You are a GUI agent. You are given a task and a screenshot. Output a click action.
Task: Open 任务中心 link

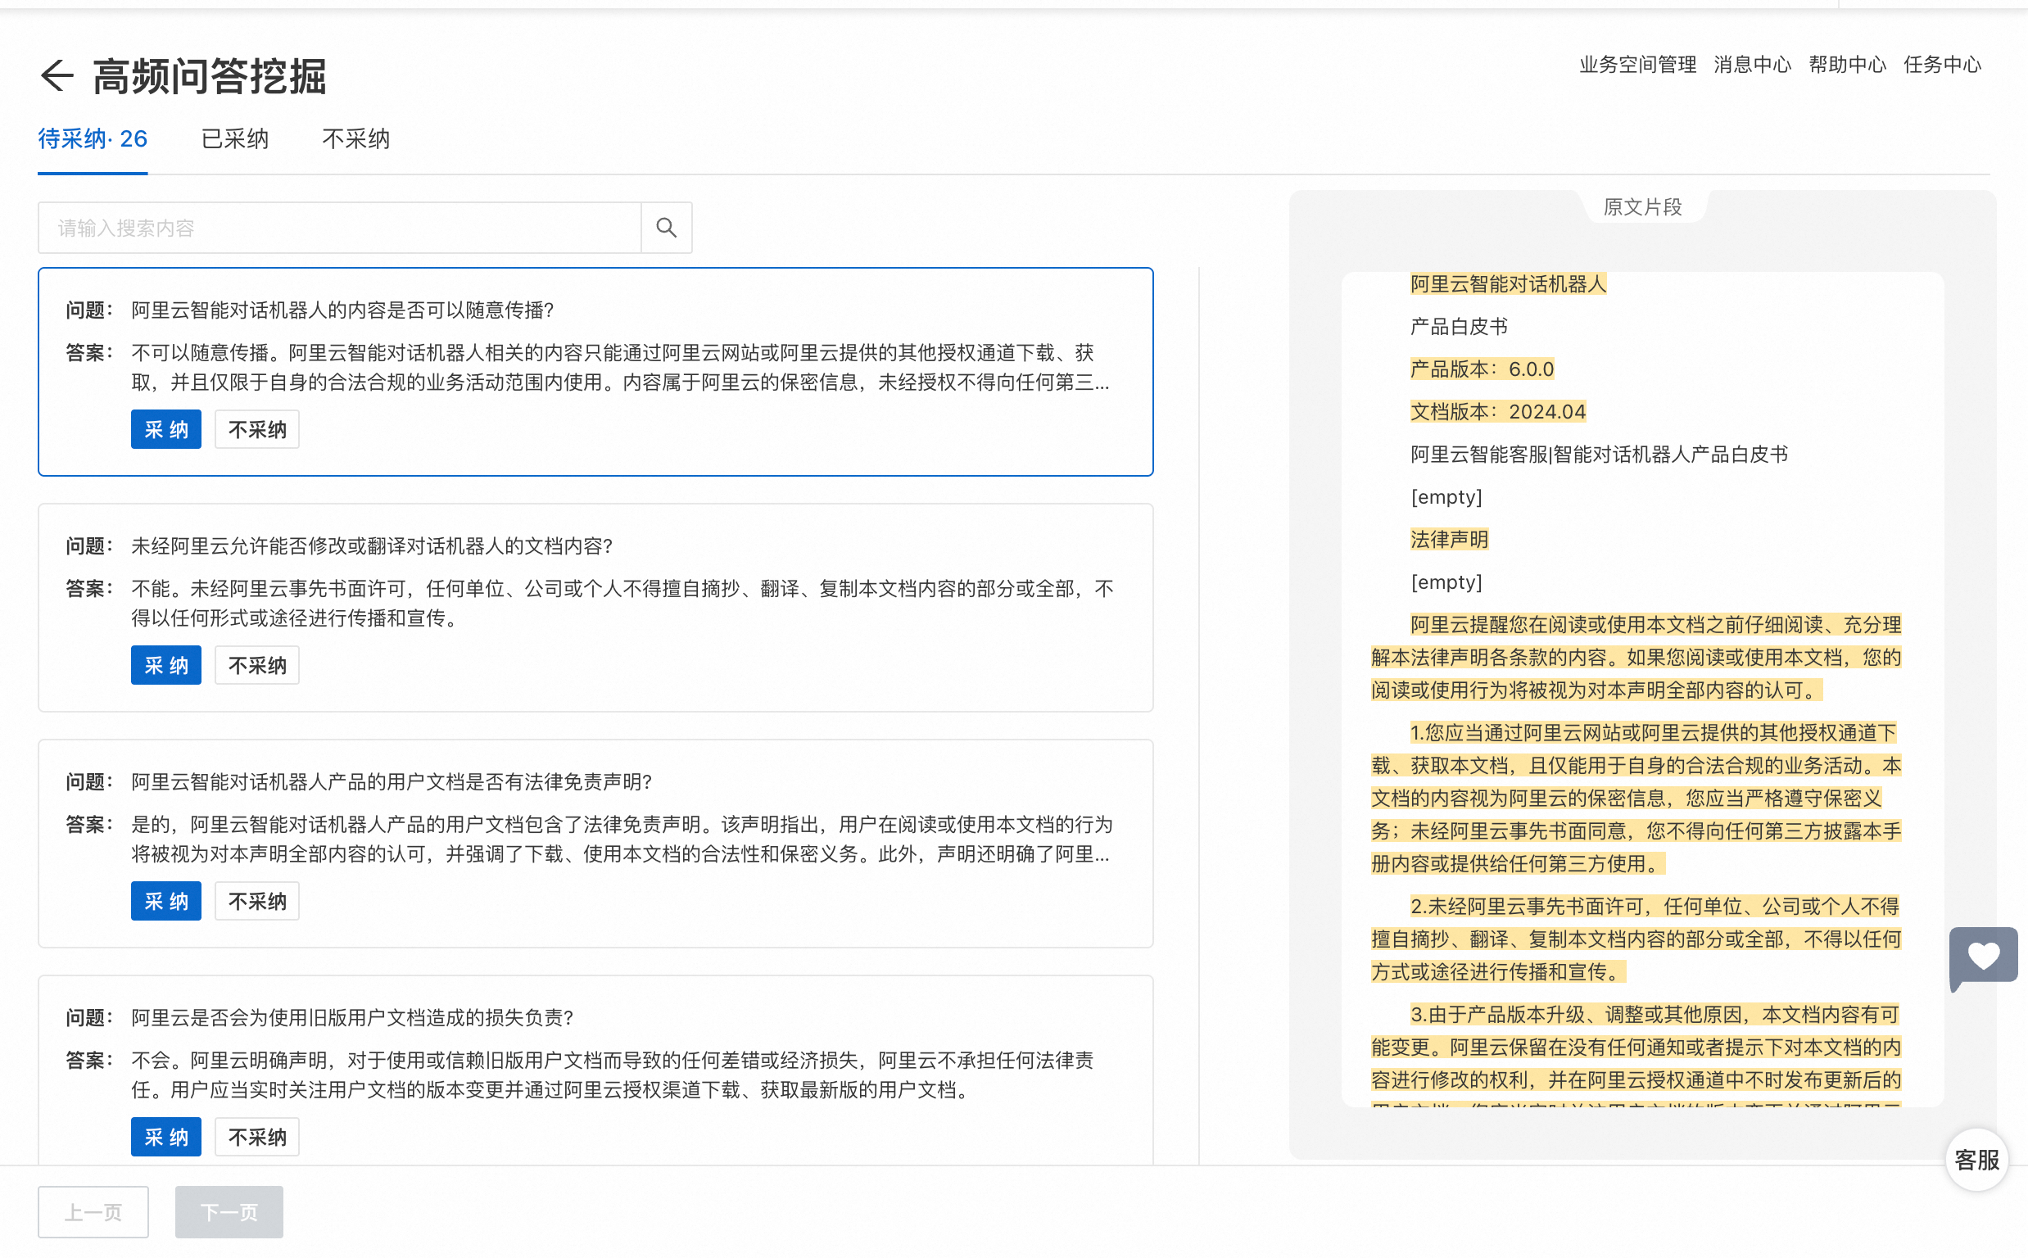[x=1941, y=65]
